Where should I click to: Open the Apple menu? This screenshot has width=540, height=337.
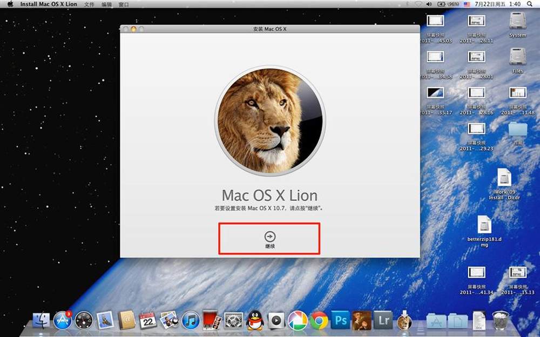click(x=10, y=4)
